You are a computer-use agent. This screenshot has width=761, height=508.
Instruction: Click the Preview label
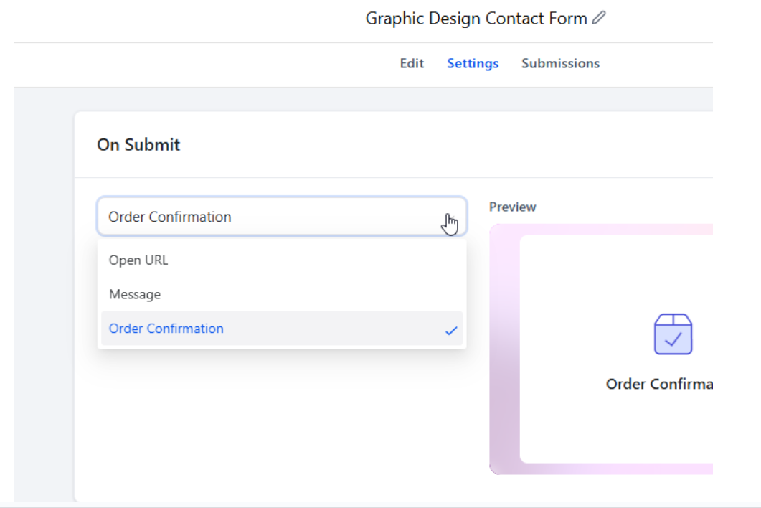[512, 207]
